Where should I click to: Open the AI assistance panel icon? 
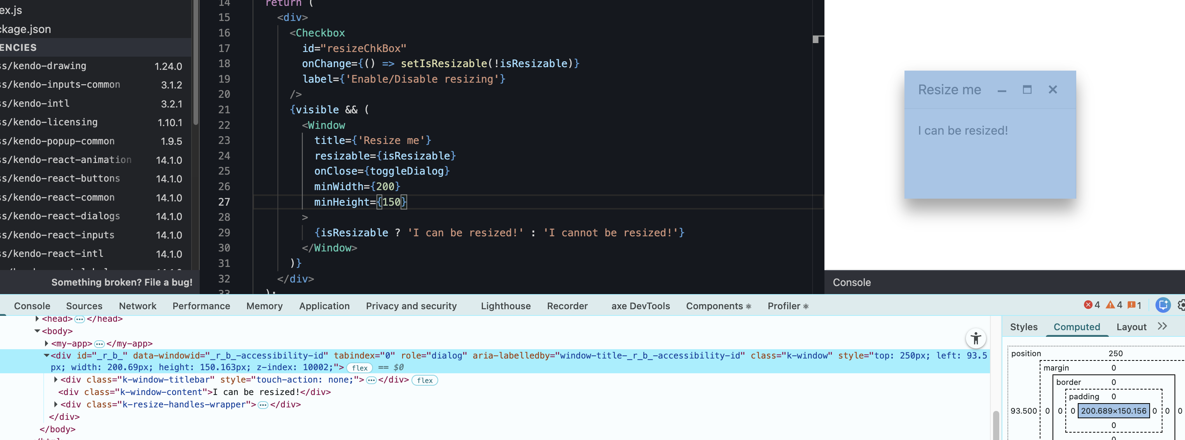coord(1162,305)
